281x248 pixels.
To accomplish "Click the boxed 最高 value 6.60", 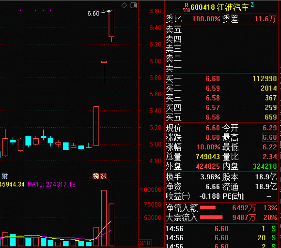I will 270,137.
